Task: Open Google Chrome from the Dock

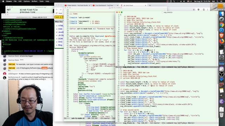Action: point(221,25)
